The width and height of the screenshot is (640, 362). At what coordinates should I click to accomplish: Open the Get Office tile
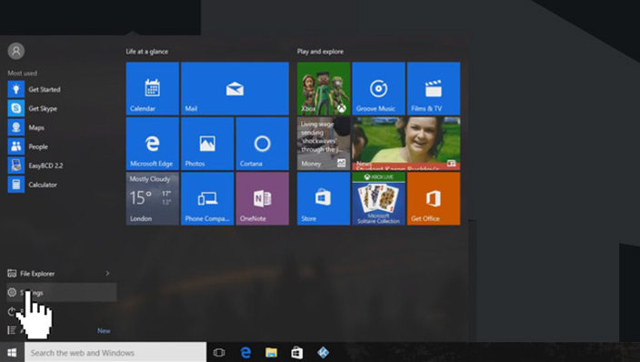[434, 198]
